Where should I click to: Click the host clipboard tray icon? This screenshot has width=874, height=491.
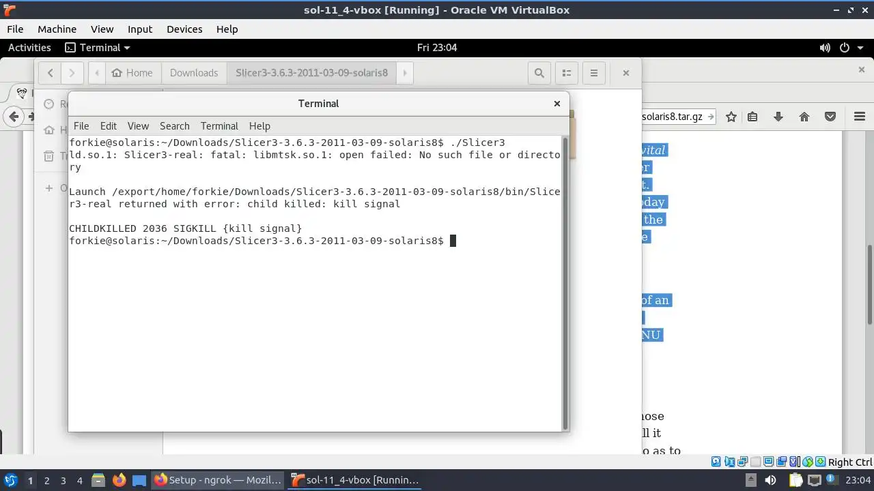click(x=796, y=480)
